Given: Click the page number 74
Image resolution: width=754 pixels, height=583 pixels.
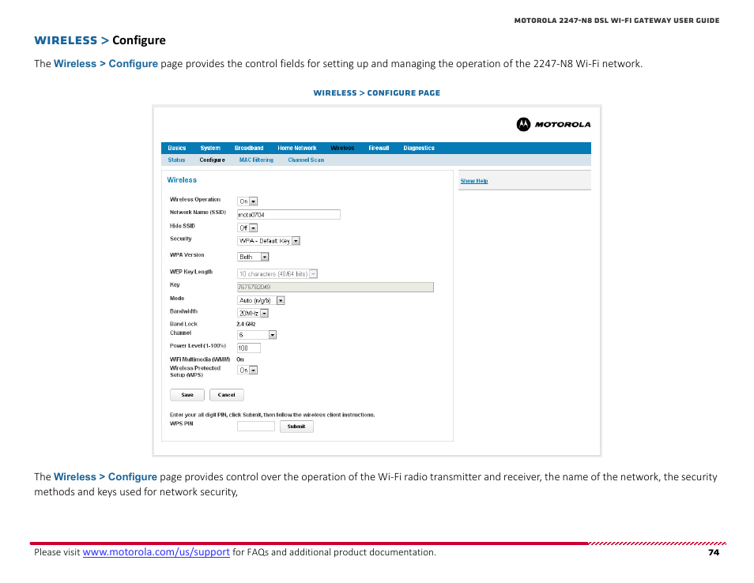Looking at the screenshot, I should [714, 552].
